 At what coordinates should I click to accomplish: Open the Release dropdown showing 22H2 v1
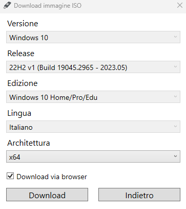click(93, 67)
